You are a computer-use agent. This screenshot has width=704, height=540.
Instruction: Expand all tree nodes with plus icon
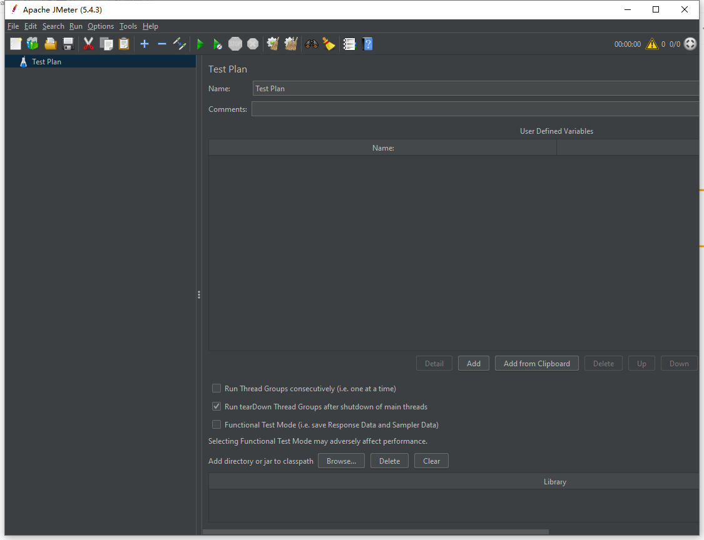pos(144,44)
